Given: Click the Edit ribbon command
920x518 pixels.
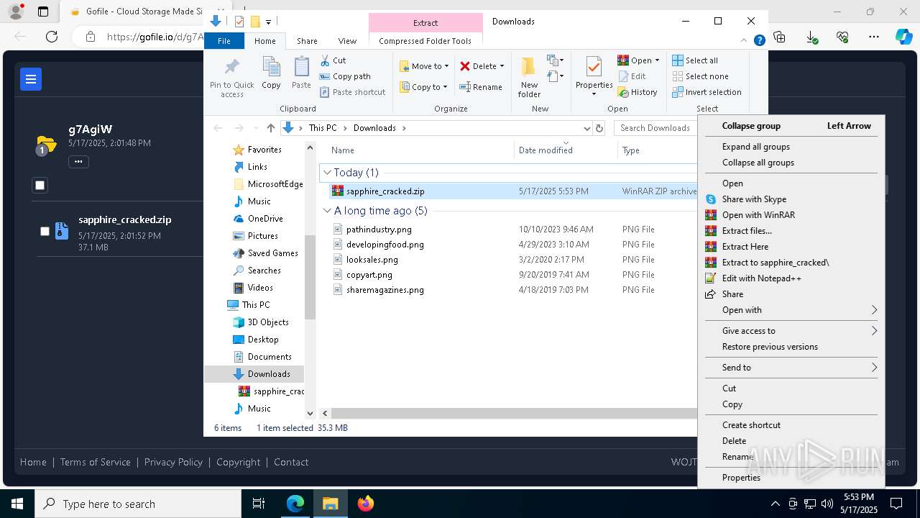Looking at the screenshot, I should (632, 76).
